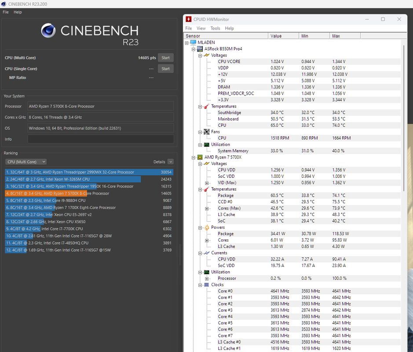This screenshot has width=413, height=352.
Task: Click the motherboard Temperatures thermometer icon
Action: pos(207,106)
